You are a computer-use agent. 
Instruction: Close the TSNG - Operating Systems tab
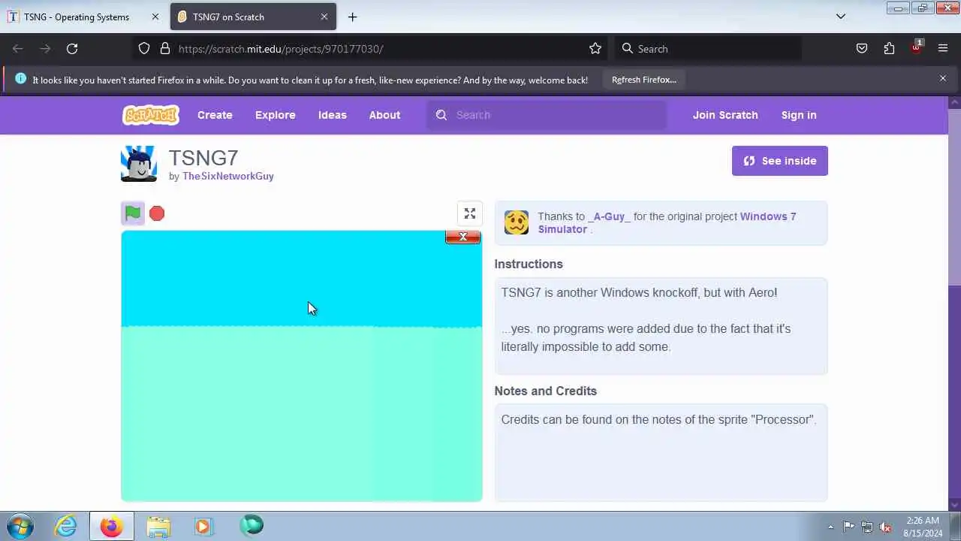coord(155,17)
